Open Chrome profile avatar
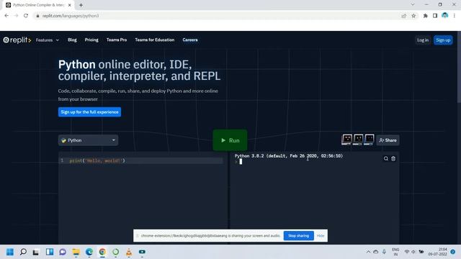The image size is (461, 259). click(x=445, y=16)
